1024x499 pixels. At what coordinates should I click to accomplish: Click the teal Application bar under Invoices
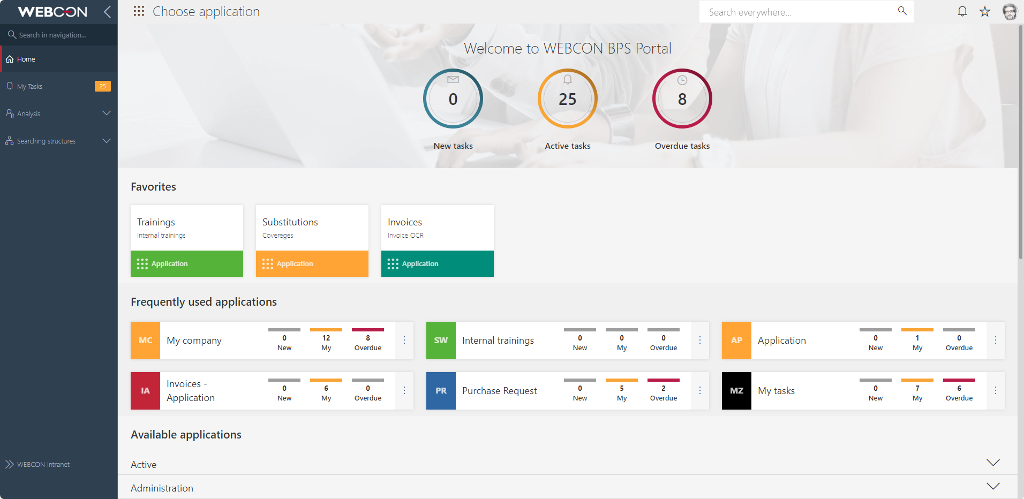tap(438, 263)
